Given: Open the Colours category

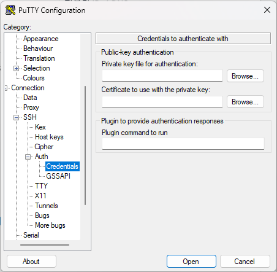Looking at the screenshot, I should pyautogui.click(x=34, y=78).
